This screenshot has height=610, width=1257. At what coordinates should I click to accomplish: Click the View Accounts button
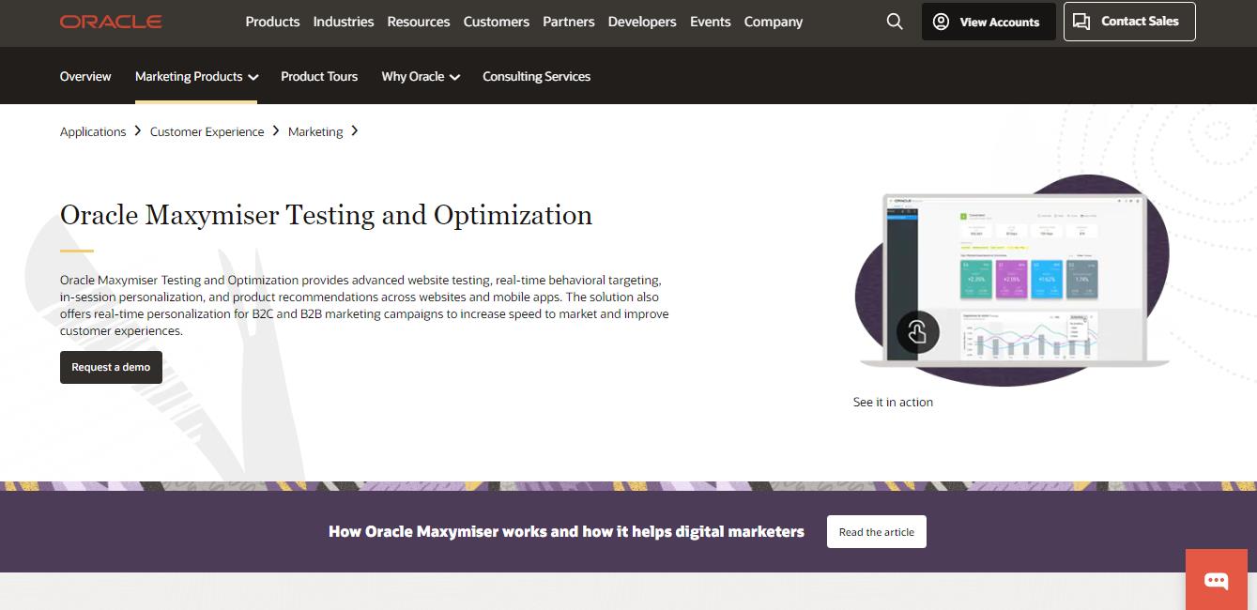point(988,22)
